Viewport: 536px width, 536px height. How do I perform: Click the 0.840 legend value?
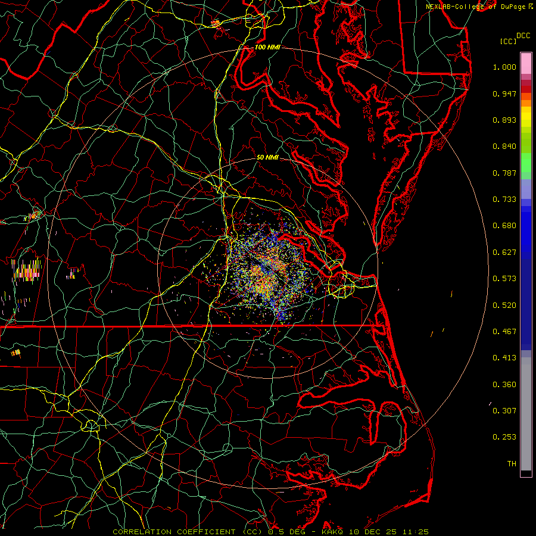pos(504,147)
